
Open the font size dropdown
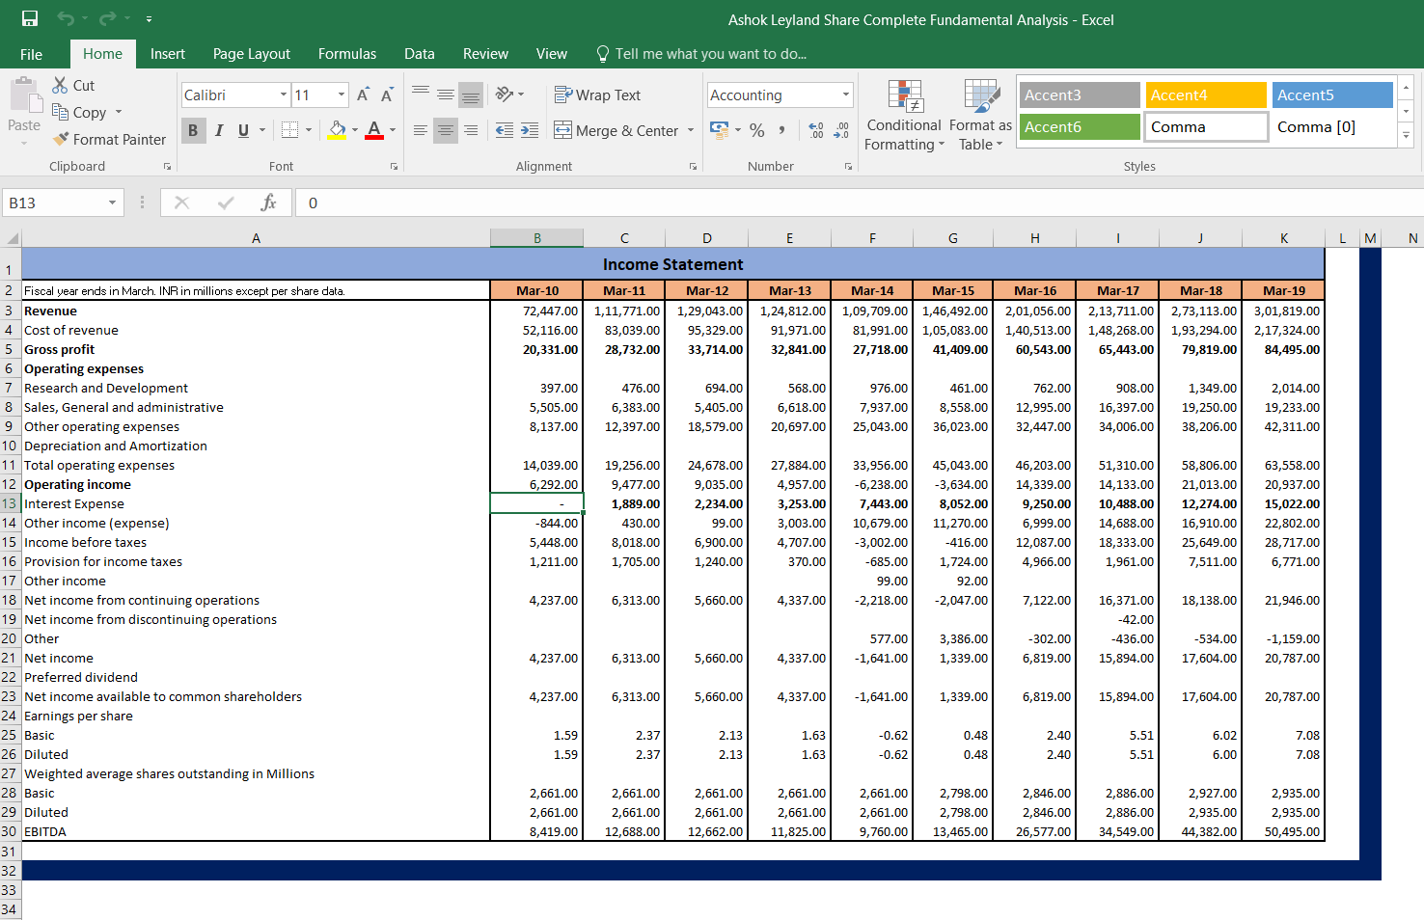pyautogui.click(x=342, y=95)
